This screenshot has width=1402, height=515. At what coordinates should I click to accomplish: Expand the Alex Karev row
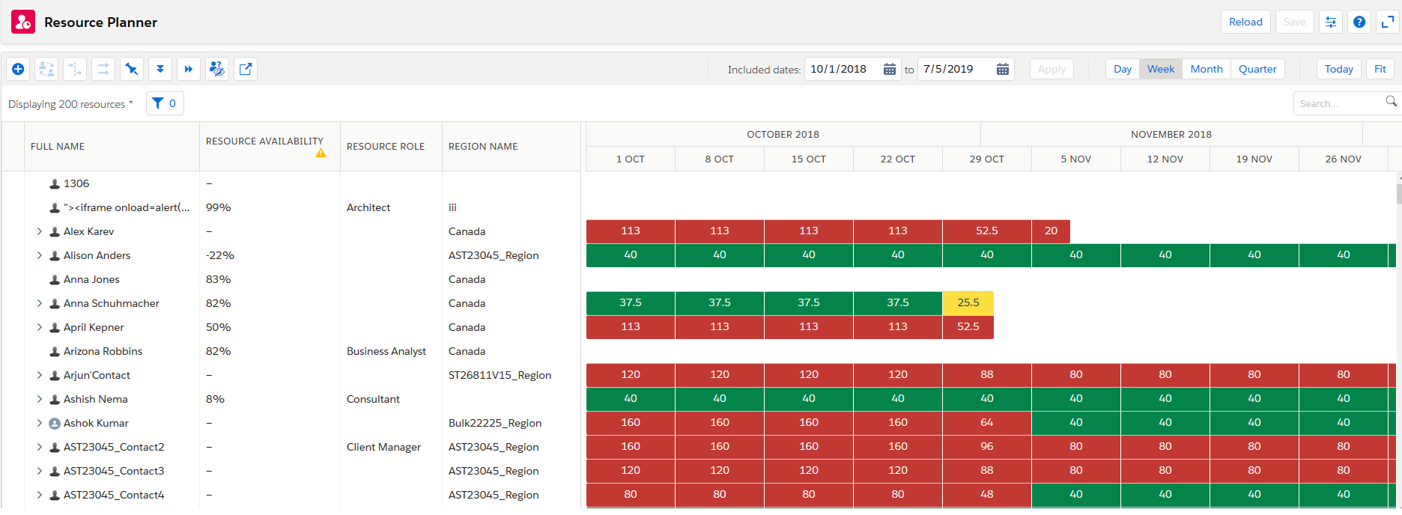(x=40, y=231)
